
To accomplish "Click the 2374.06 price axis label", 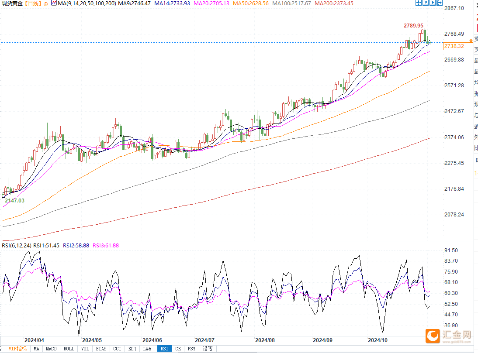I will 454,137.
